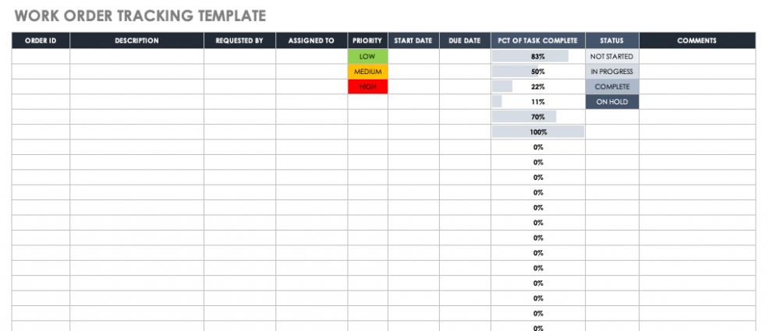This screenshot has height=331, width=769.
Task: Click the DUE DATE column header
Action: (x=465, y=40)
